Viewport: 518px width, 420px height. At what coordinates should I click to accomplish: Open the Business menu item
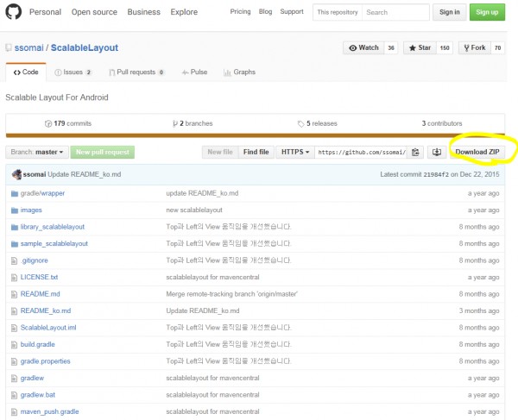[143, 12]
